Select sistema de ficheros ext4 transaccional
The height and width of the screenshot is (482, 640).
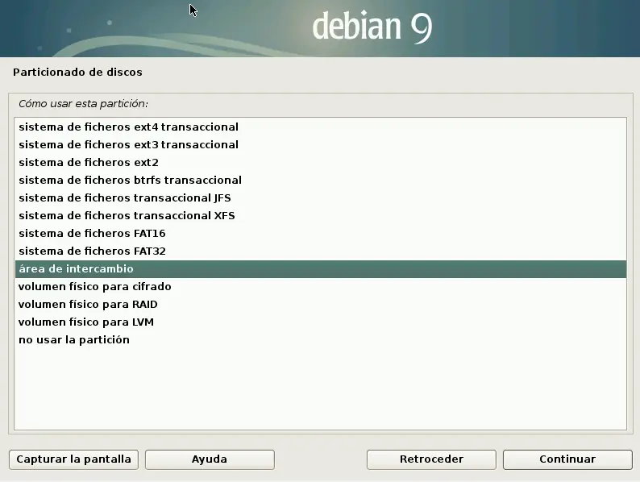(x=321, y=127)
